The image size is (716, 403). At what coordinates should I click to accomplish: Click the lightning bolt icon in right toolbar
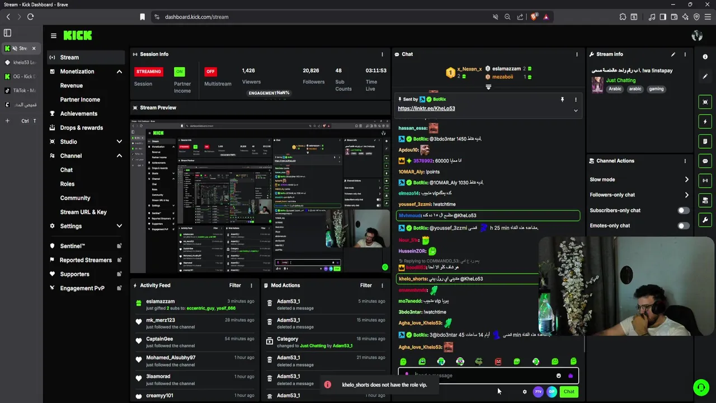tap(705, 121)
